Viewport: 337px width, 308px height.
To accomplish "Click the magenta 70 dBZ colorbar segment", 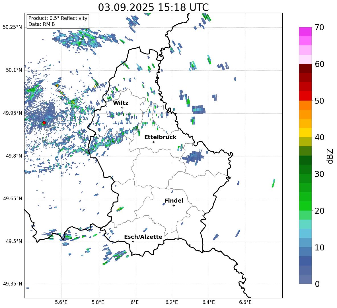I will (x=305, y=32).
